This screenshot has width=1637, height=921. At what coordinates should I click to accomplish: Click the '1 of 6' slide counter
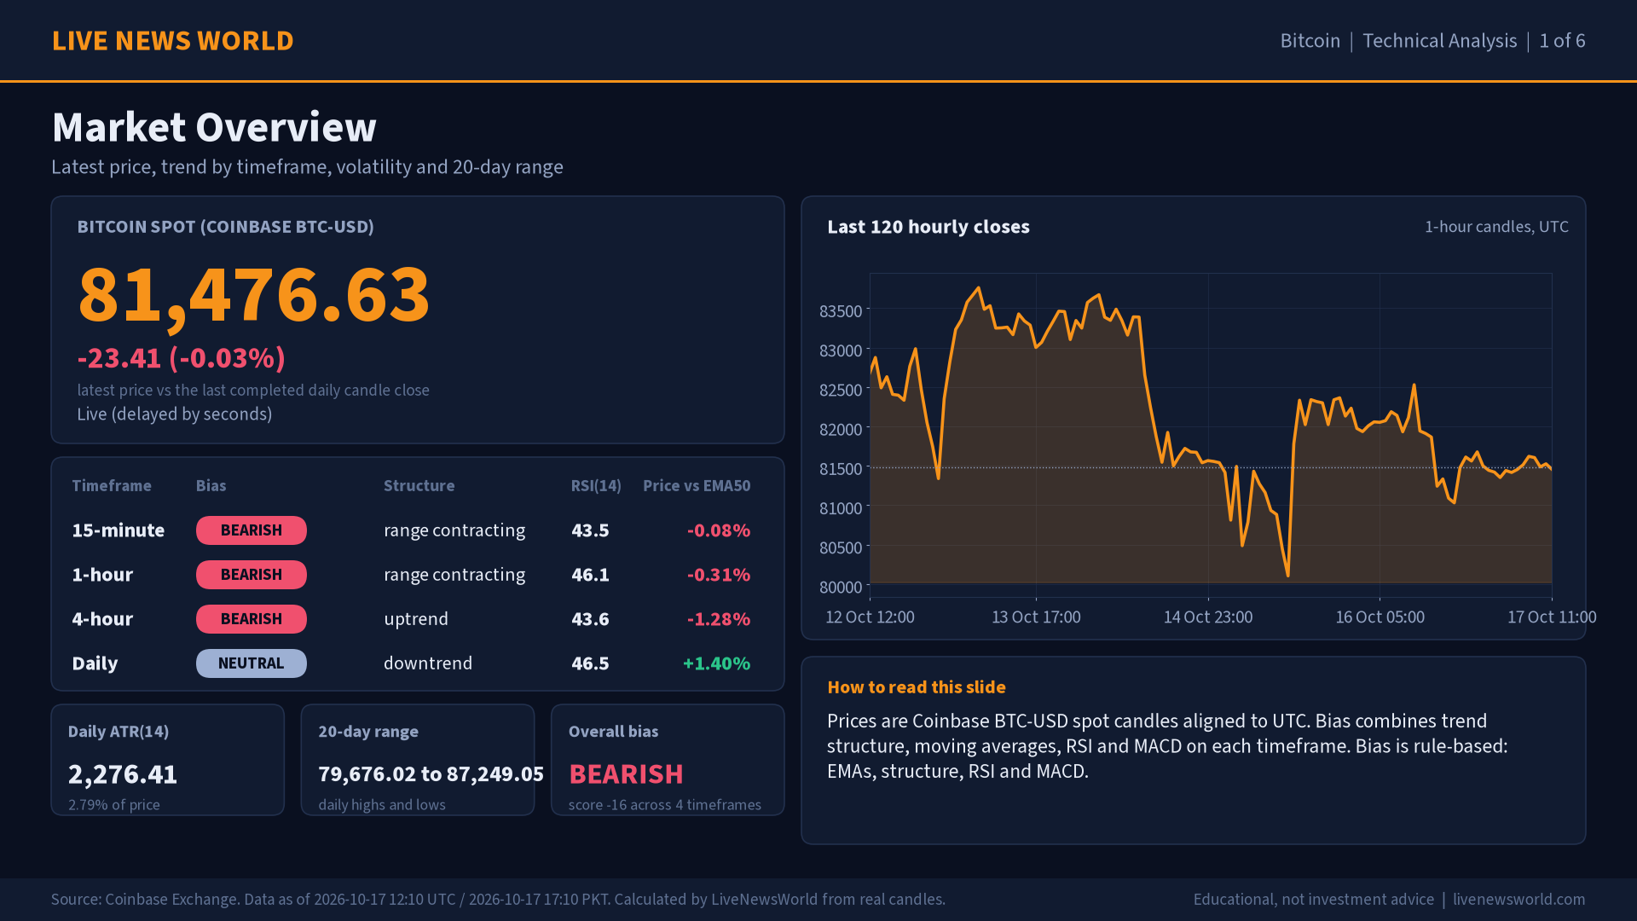(x=1562, y=41)
